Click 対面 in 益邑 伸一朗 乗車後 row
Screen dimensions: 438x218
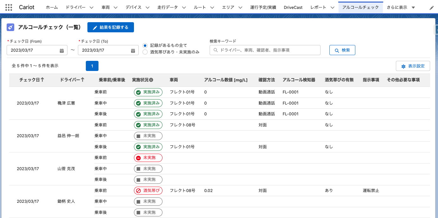coord(263,147)
